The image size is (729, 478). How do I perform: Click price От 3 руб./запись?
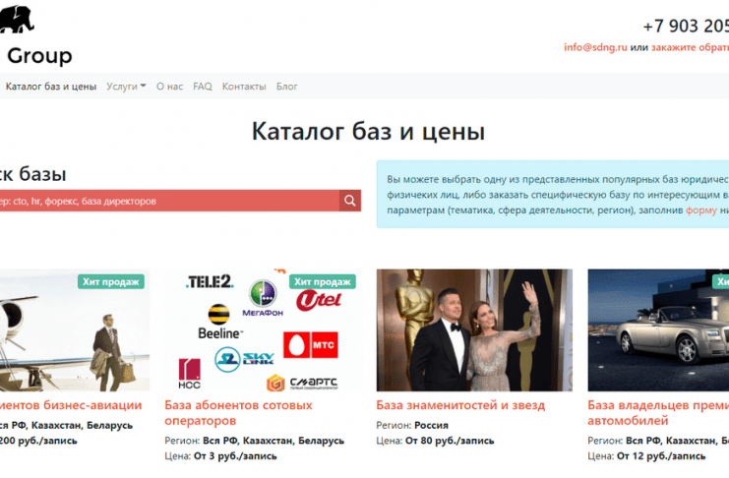tap(235, 456)
